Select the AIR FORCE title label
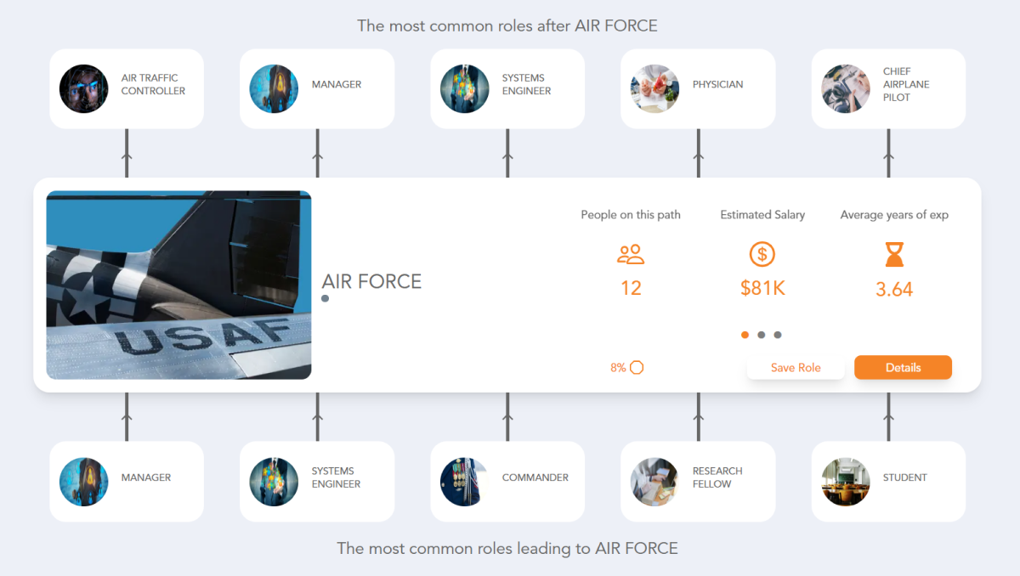Image resolution: width=1020 pixels, height=576 pixels. (371, 281)
